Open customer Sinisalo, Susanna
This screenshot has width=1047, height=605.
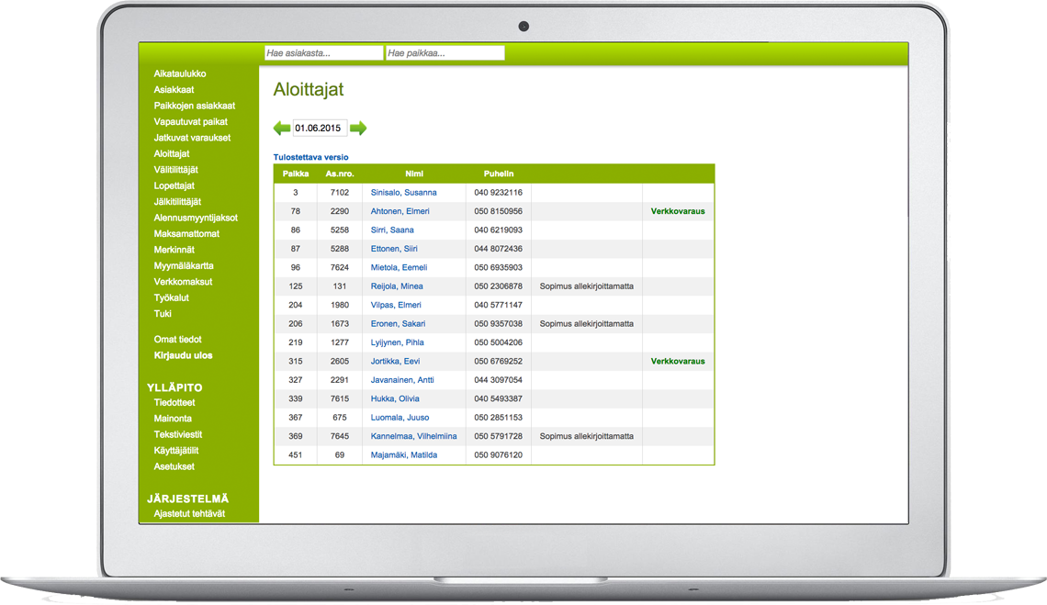point(403,193)
